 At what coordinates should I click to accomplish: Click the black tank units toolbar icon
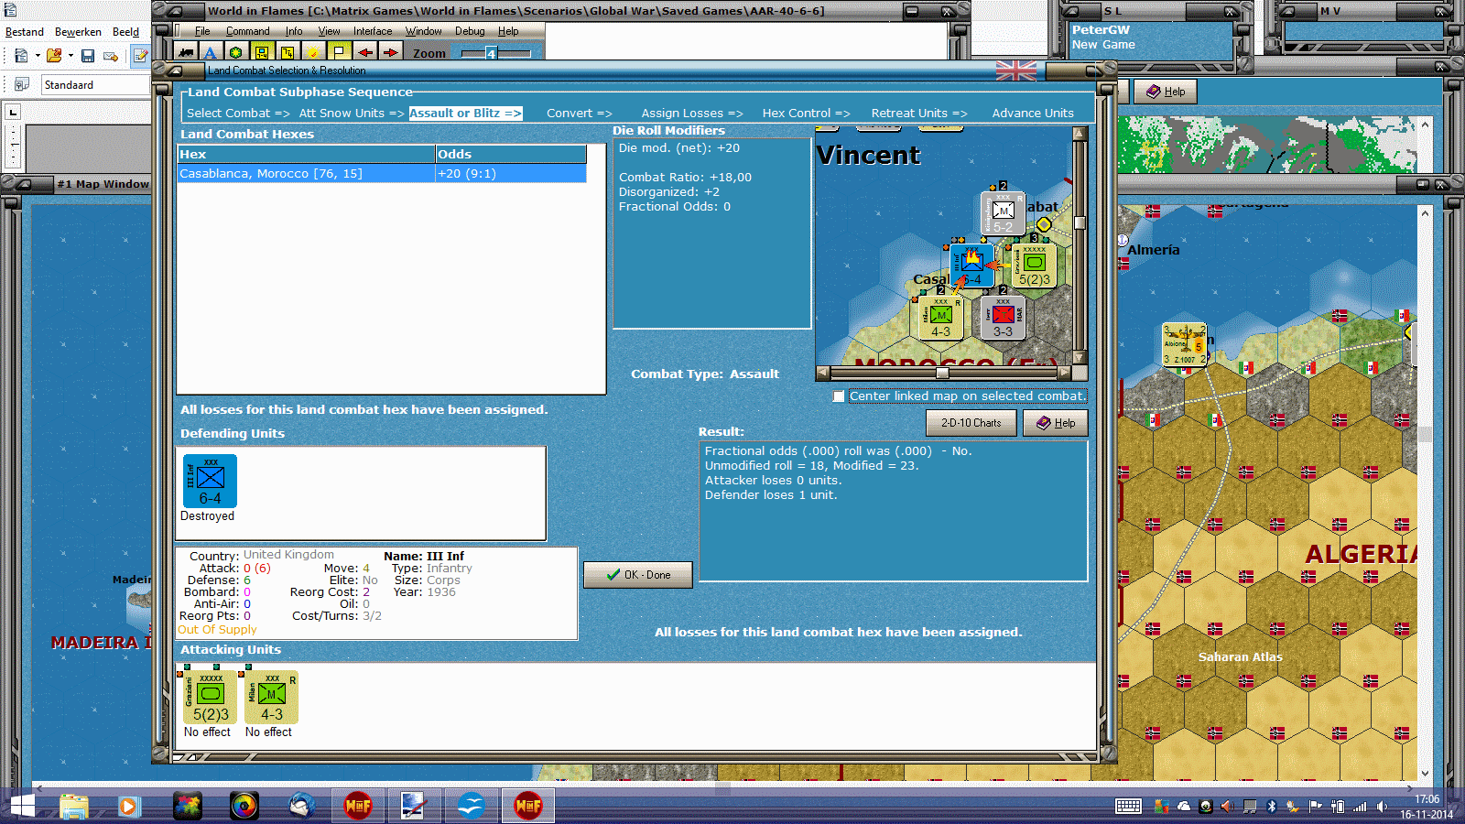pyautogui.click(x=186, y=53)
